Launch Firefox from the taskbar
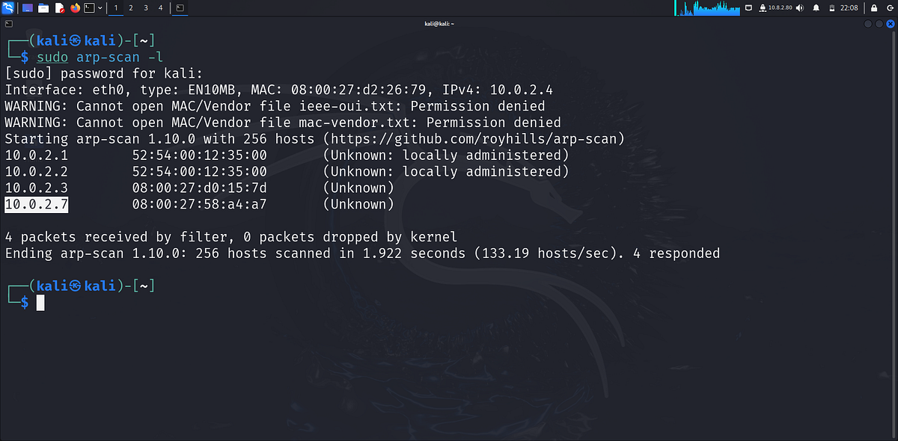 75,7
